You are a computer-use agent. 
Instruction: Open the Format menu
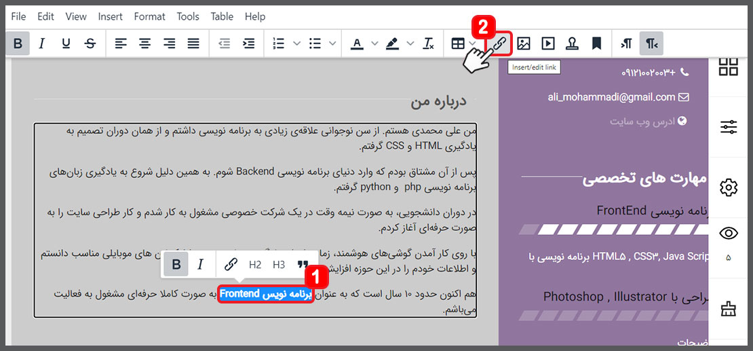[x=149, y=16]
